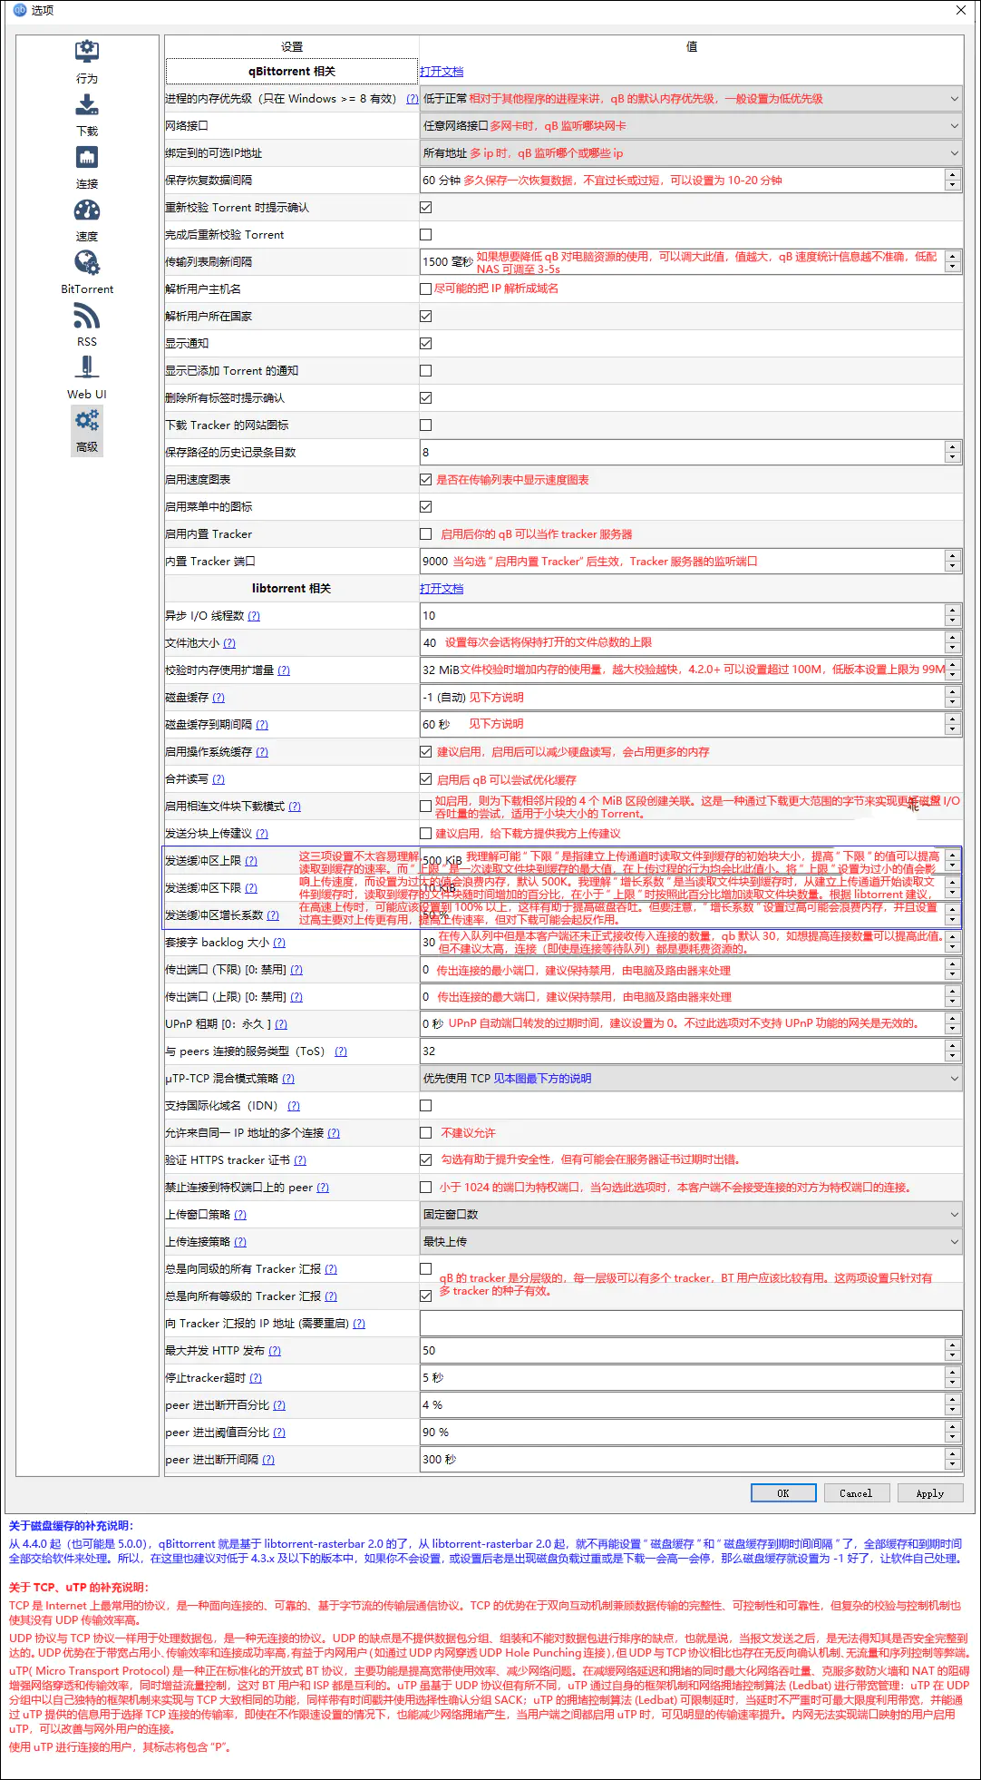Open the μTP-TCP 混合模式策略 dropdown
Viewport: 981px width, 1780px height.
point(689,1079)
